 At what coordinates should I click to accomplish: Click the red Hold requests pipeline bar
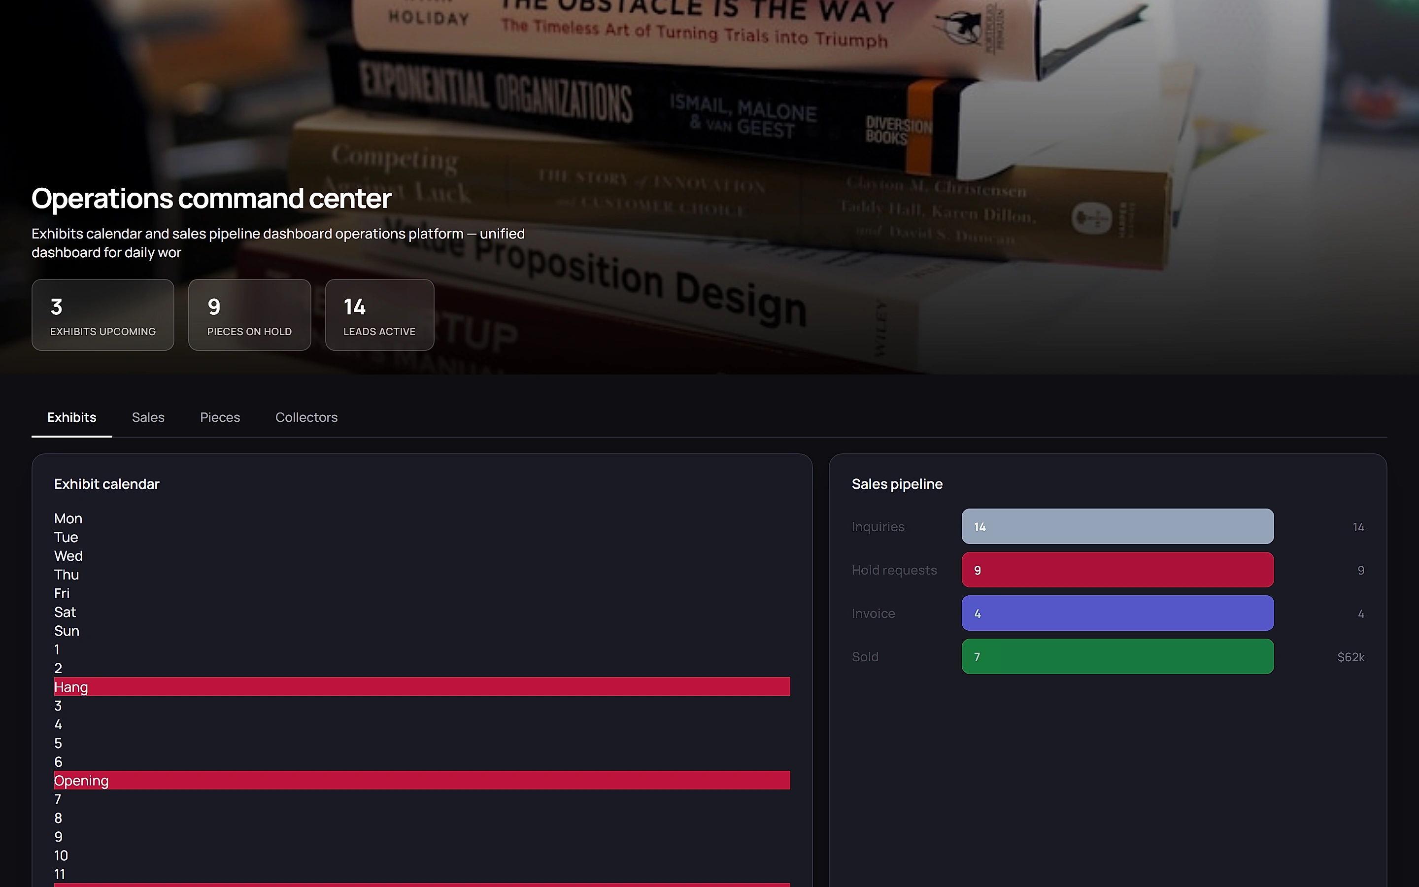[1117, 570]
